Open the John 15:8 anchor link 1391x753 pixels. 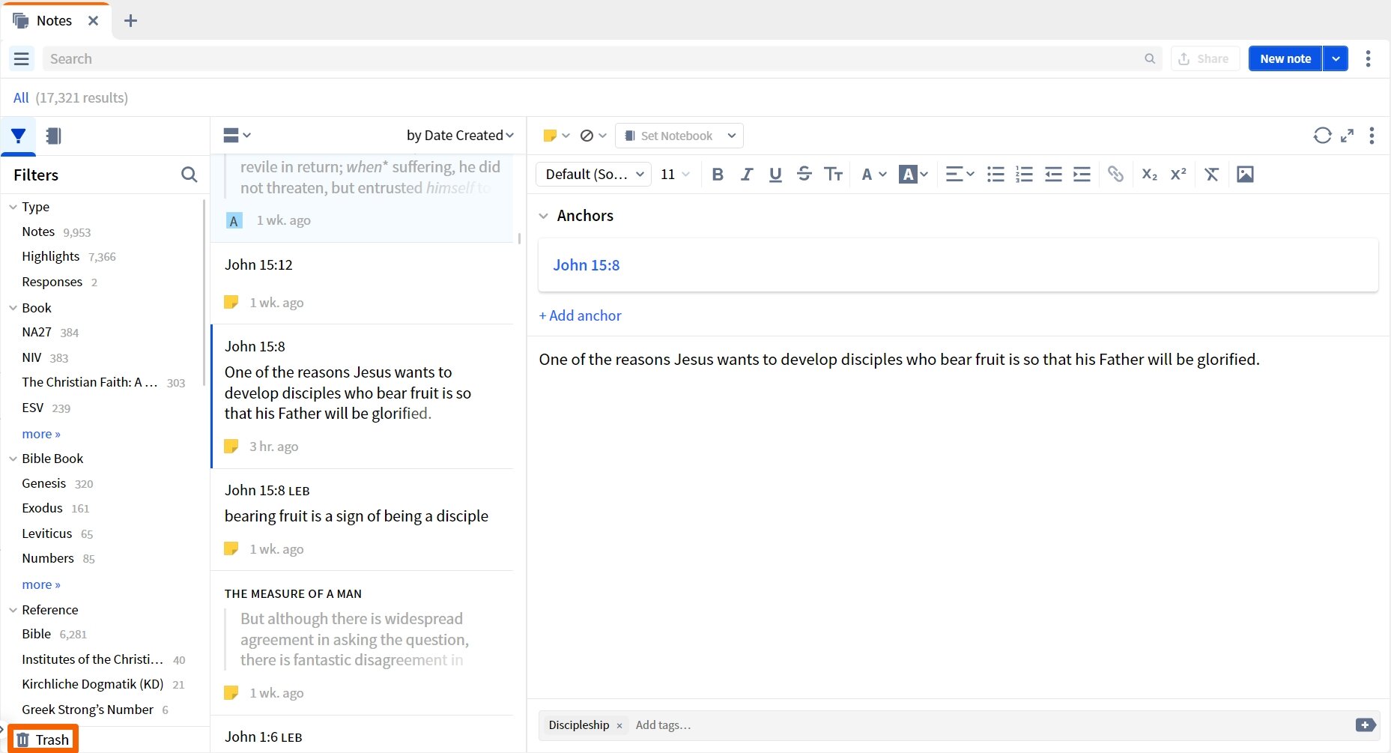[587, 265]
